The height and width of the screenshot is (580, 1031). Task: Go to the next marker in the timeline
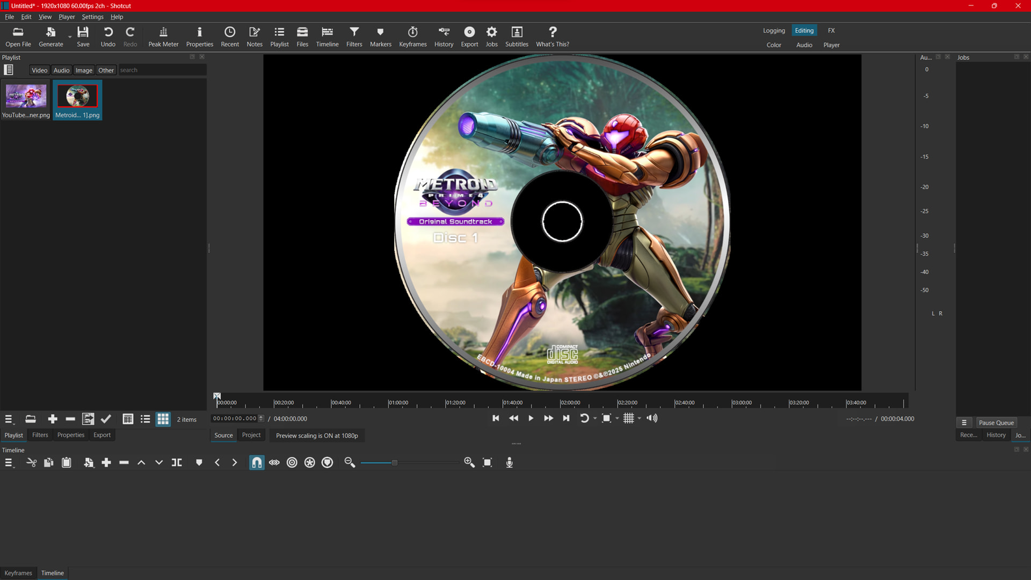click(235, 462)
